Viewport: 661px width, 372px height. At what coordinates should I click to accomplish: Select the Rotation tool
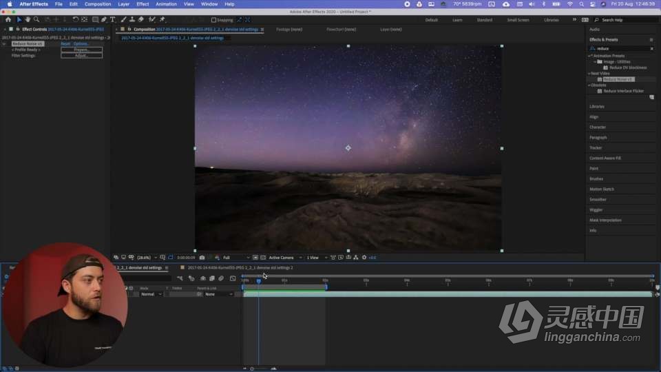(x=76, y=20)
